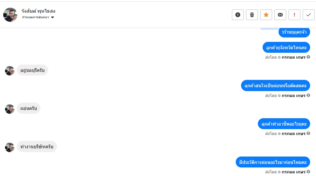Click the contact name "รังสันต์ พุทไธสง"
The width and height of the screenshot is (316, 176).
click(38, 11)
